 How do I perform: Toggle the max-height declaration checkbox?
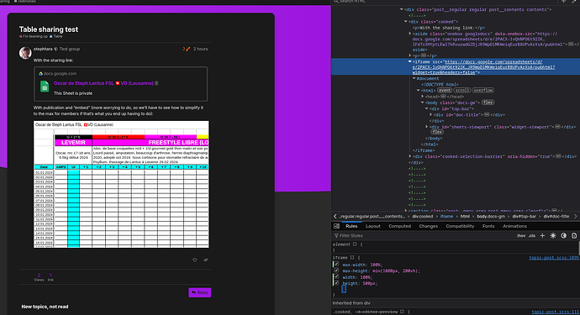pyautogui.click(x=336, y=270)
